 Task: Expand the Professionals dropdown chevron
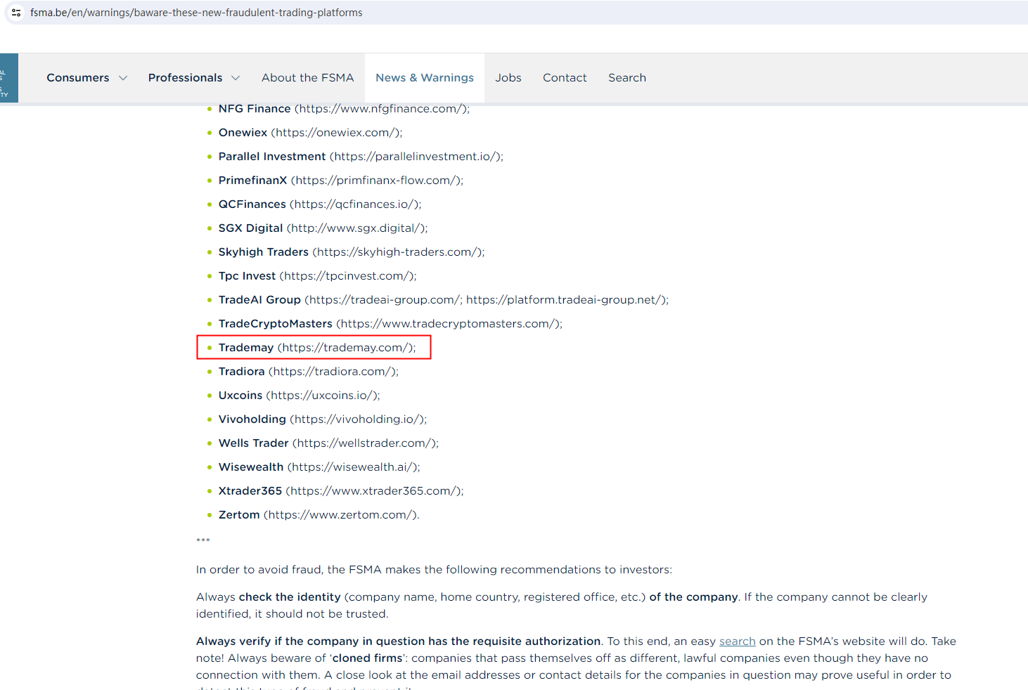coord(236,78)
